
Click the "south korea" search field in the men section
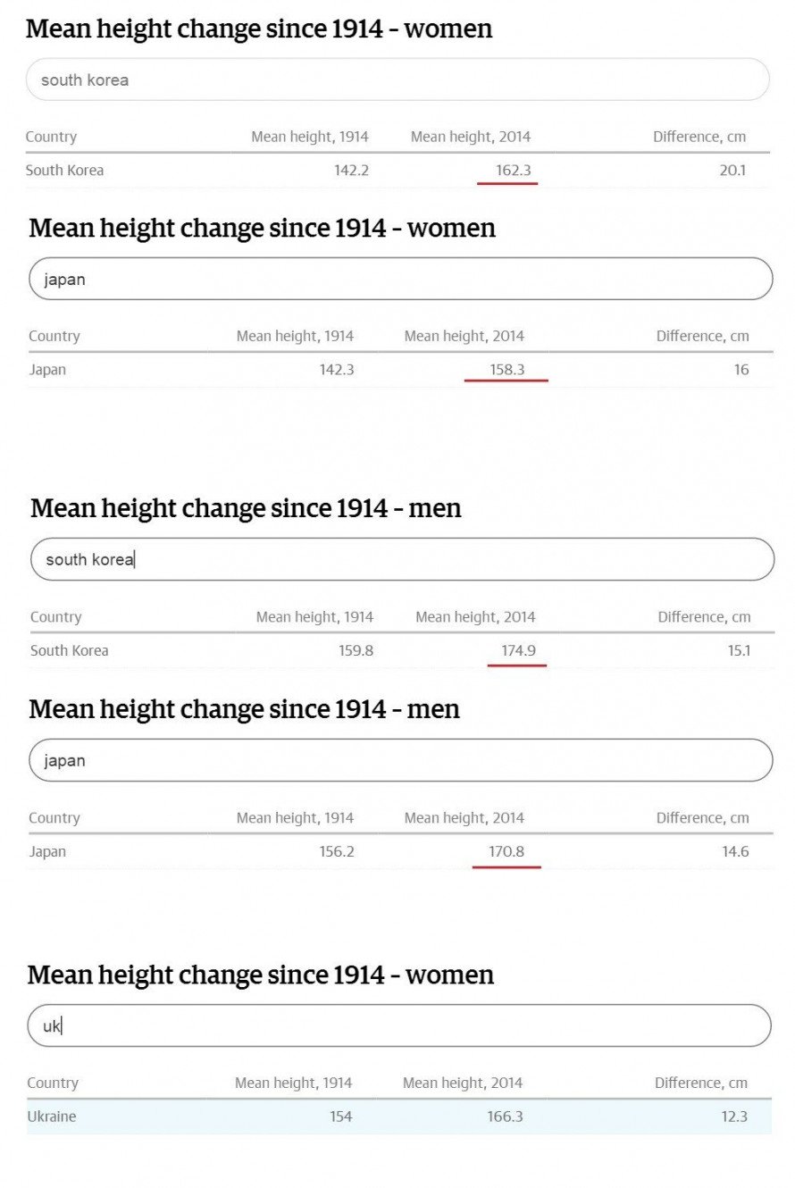click(x=402, y=559)
